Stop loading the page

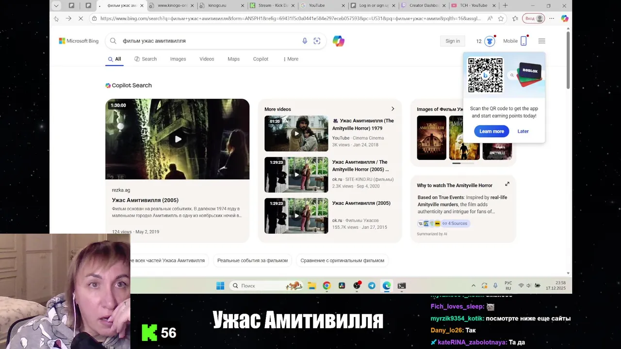tap(81, 18)
